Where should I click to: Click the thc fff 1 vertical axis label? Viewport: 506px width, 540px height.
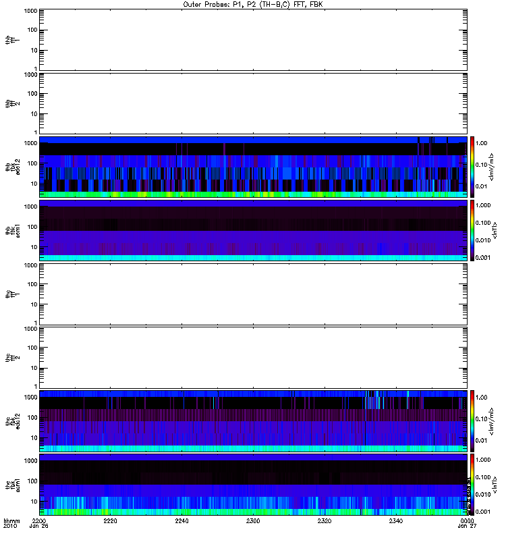pyautogui.click(x=13, y=294)
